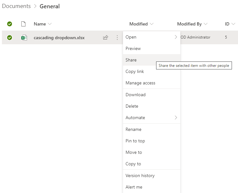
Task: Open the Modified By column dropdown
Action: tap(206, 24)
